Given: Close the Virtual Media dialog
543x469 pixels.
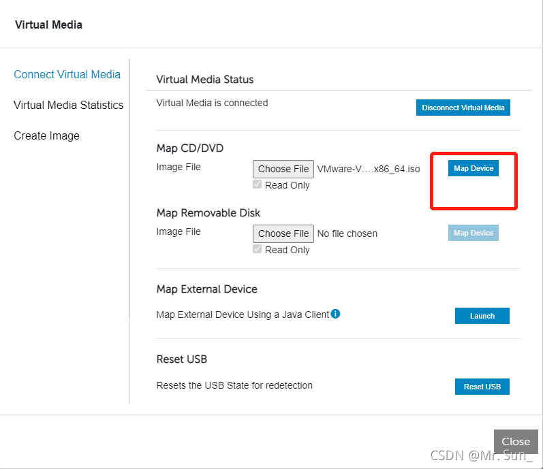Looking at the screenshot, I should (x=516, y=441).
